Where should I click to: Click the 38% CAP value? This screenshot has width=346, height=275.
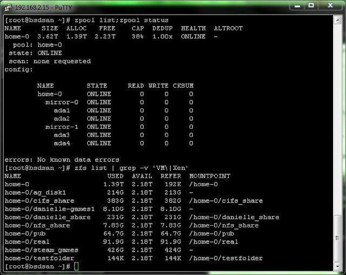click(137, 36)
